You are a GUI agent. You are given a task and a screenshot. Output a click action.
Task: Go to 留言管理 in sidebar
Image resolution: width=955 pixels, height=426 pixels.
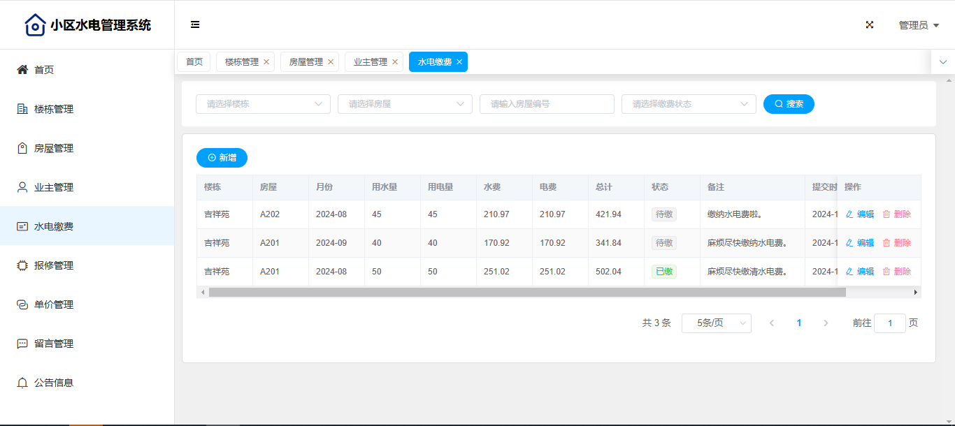tap(53, 344)
